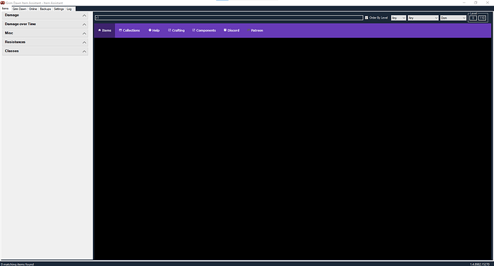The image size is (494, 266).
Task: Collapse the Classes filter section
Action: pyautogui.click(x=84, y=51)
